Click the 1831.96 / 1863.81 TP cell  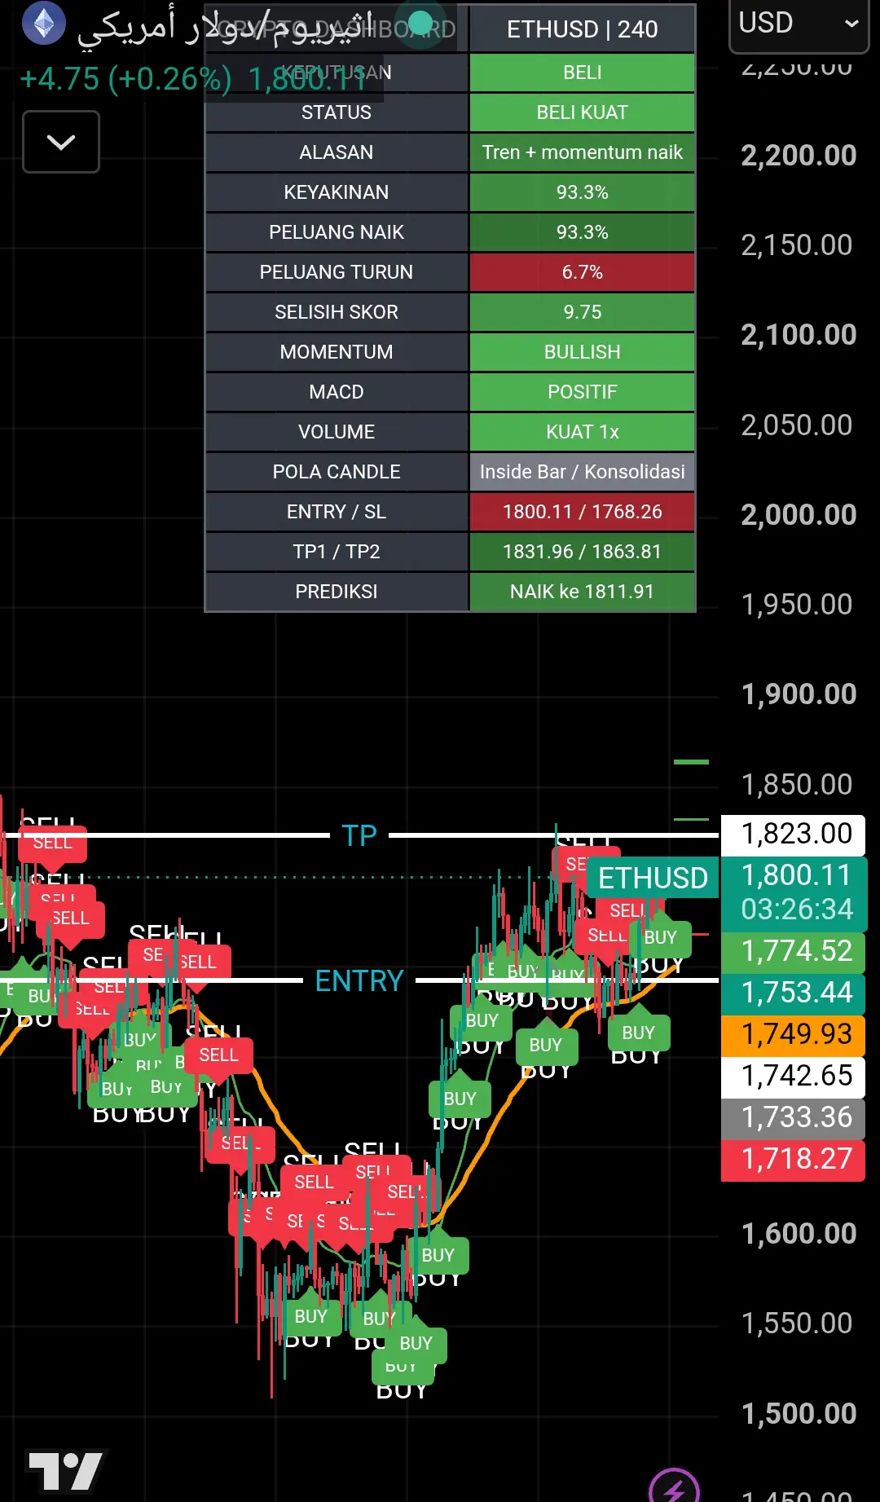coord(582,552)
